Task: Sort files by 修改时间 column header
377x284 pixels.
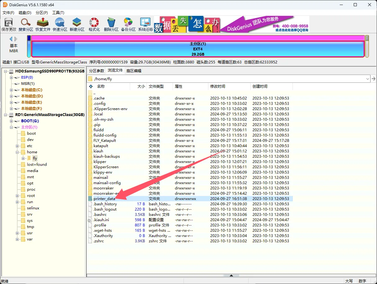Action: (x=218, y=86)
